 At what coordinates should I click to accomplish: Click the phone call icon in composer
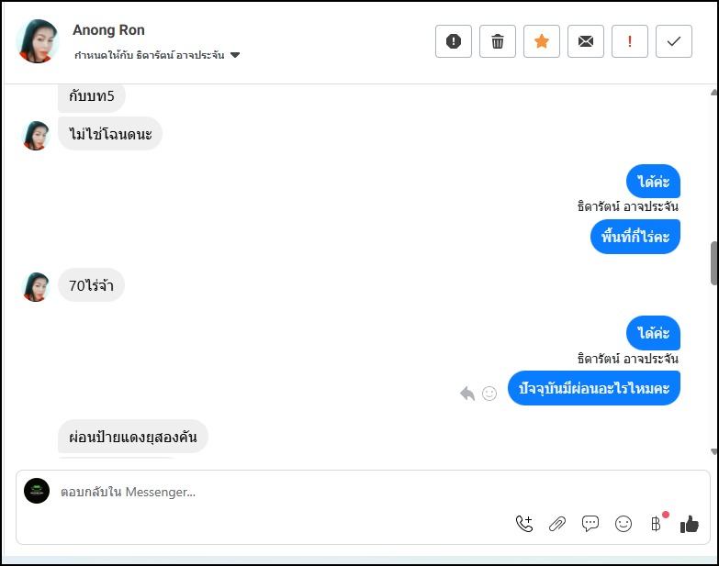(524, 524)
